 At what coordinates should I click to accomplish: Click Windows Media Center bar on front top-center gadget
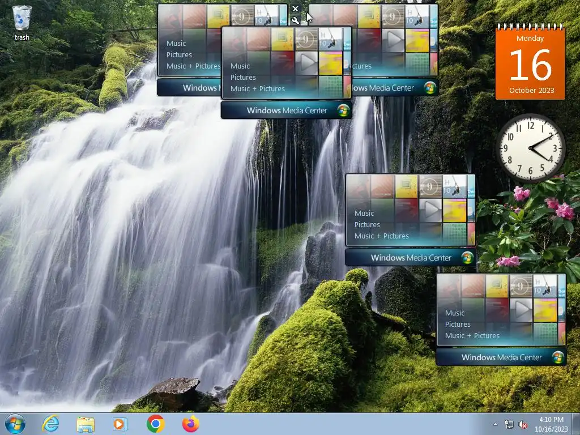[286, 110]
